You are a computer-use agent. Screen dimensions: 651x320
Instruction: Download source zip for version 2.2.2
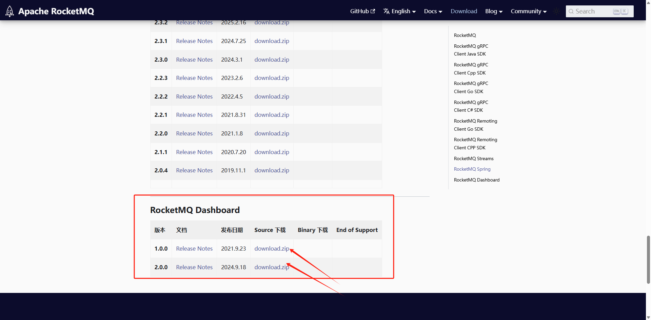(272, 97)
